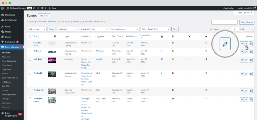The height and width of the screenshot is (120, 257).
Task: Trash the Holi Bash event
Action: click(x=251, y=60)
